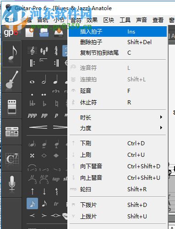The width and height of the screenshot is (175, 229).
Task: Open the note edition panel (eighth note icon)
Action: (x=12, y=54)
